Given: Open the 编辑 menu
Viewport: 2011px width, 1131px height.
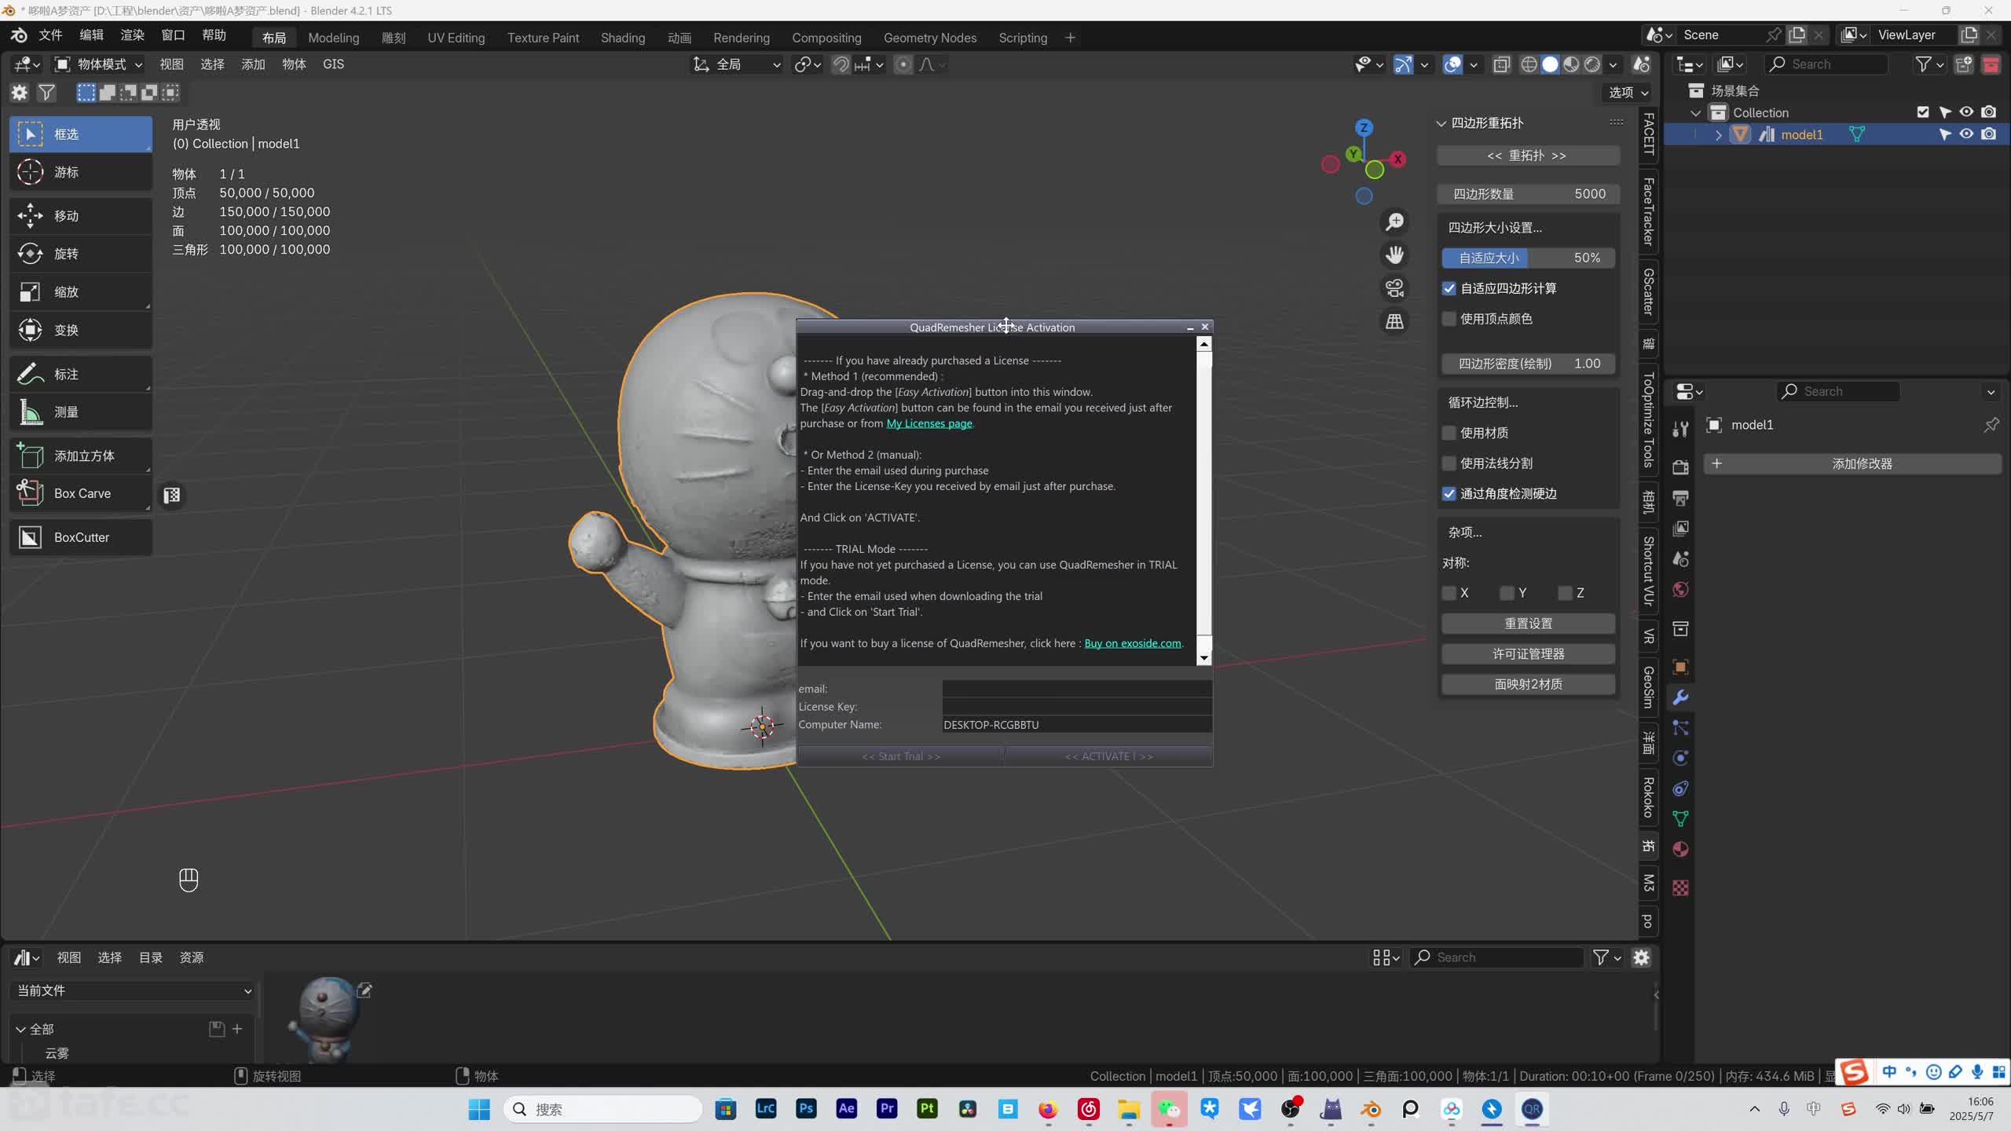Looking at the screenshot, I should point(91,35).
